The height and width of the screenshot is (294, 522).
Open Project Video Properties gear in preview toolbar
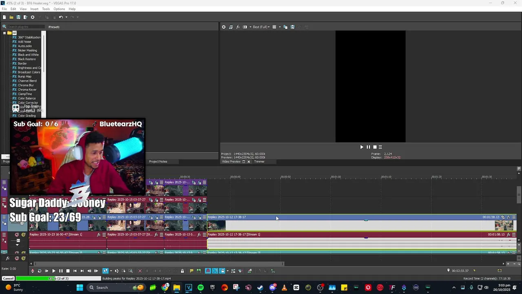click(x=223, y=27)
